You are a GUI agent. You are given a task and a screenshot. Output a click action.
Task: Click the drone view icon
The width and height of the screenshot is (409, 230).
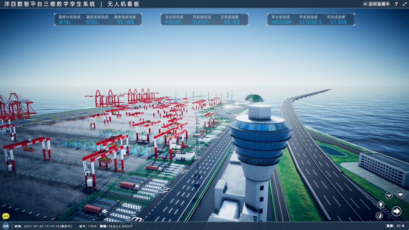tap(389, 195)
